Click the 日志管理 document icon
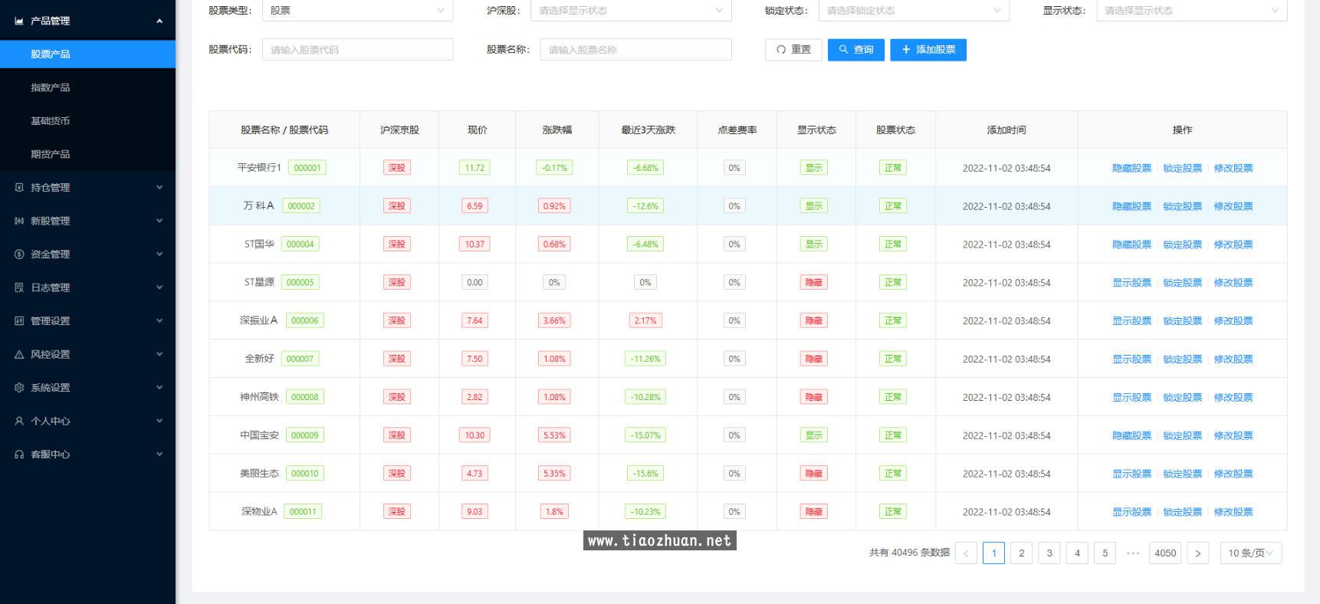 (19, 287)
